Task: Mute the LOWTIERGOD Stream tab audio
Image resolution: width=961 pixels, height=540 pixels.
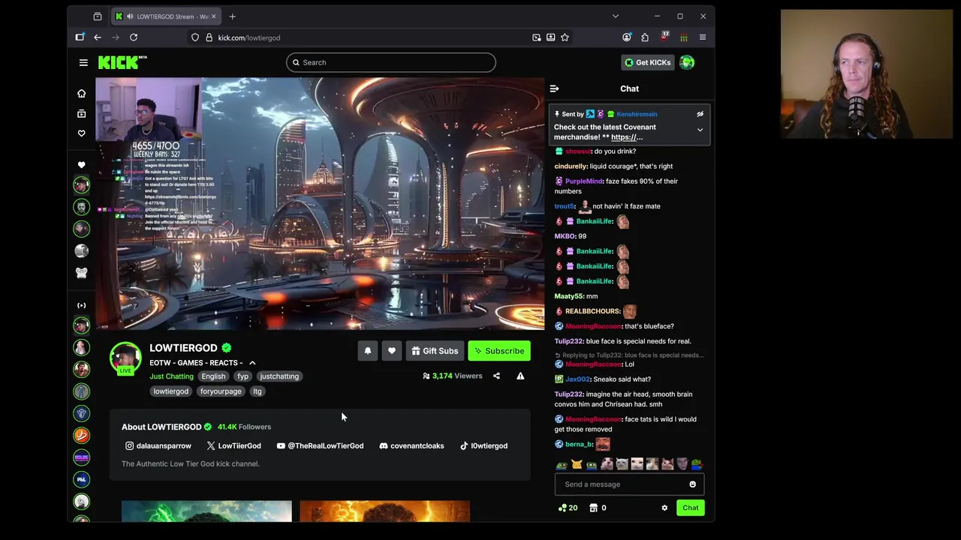Action: coord(130,16)
